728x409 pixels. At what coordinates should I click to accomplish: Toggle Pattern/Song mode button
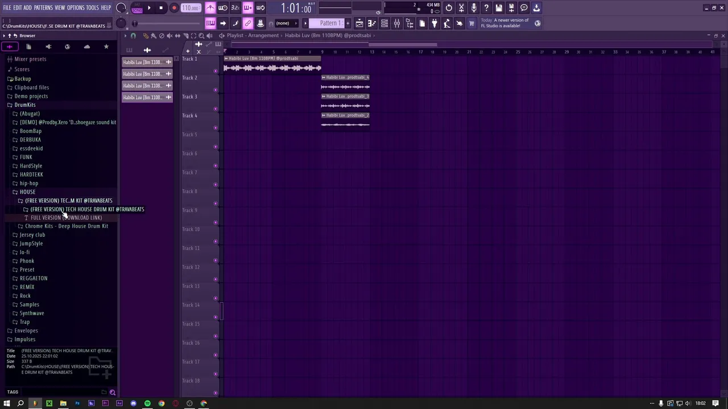tap(136, 8)
